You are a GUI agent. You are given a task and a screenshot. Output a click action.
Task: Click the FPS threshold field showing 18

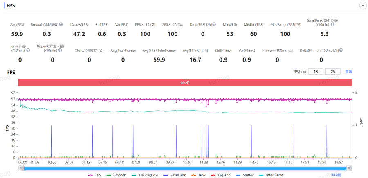point(316,72)
